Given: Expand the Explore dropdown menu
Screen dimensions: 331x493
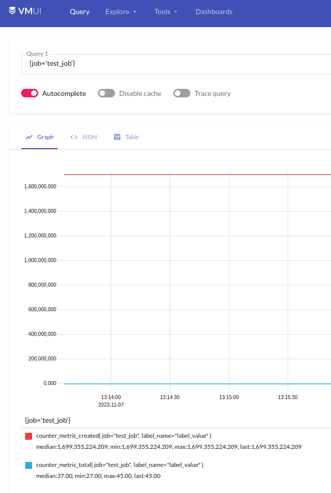Looking at the screenshot, I should (121, 12).
